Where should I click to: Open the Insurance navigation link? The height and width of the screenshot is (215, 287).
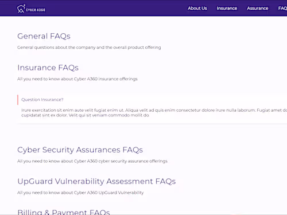pos(227,8)
